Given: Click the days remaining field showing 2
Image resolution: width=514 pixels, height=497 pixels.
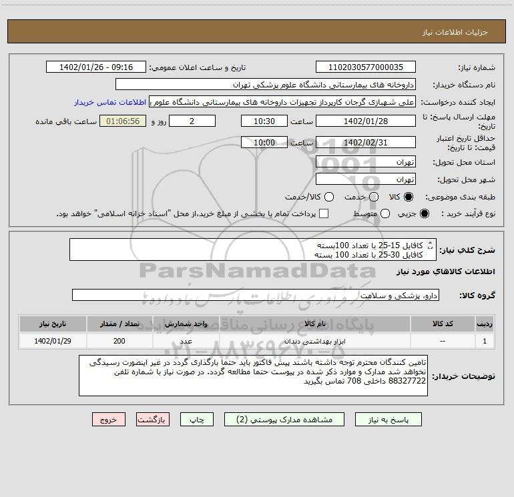Looking at the screenshot, I should (x=192, y=121).
